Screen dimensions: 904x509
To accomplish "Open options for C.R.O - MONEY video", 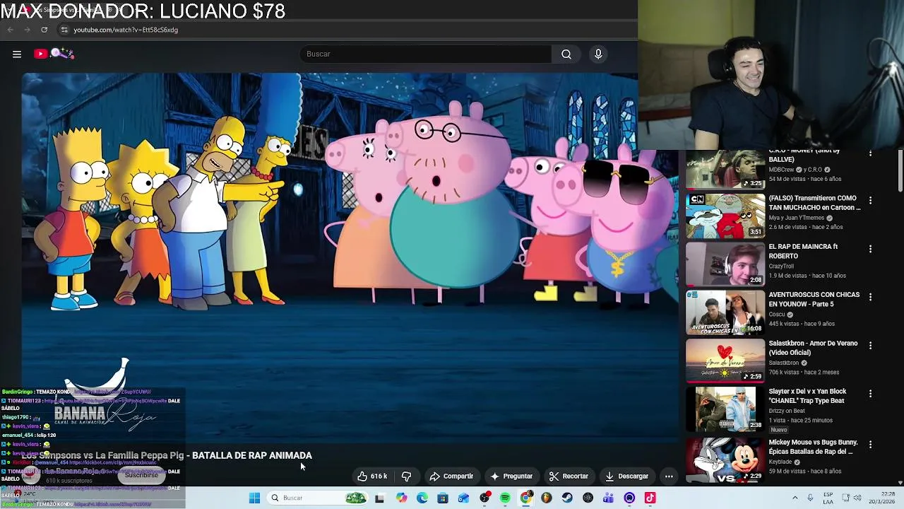I will click(870, 153).
